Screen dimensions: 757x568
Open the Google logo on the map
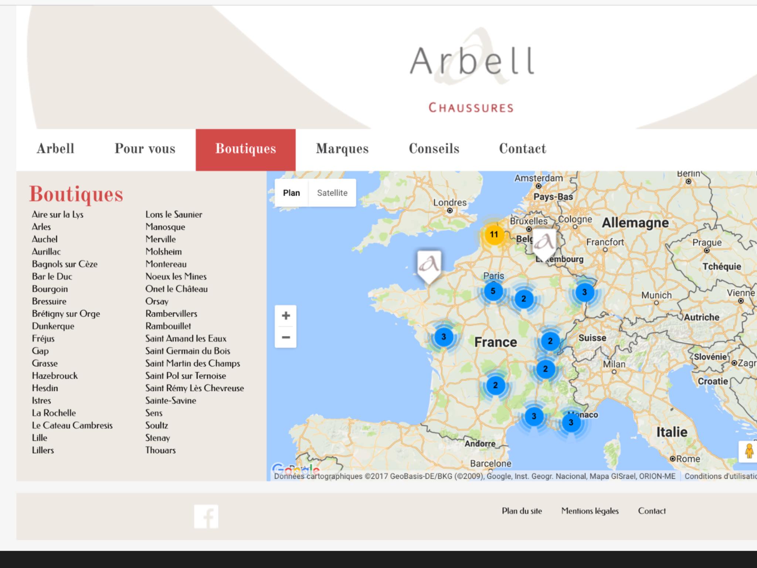point(295,470)
